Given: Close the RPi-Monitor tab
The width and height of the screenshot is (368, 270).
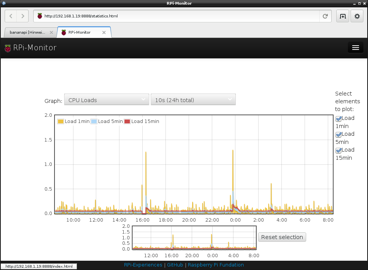Looking at the screenshot, I should [104, 32].
